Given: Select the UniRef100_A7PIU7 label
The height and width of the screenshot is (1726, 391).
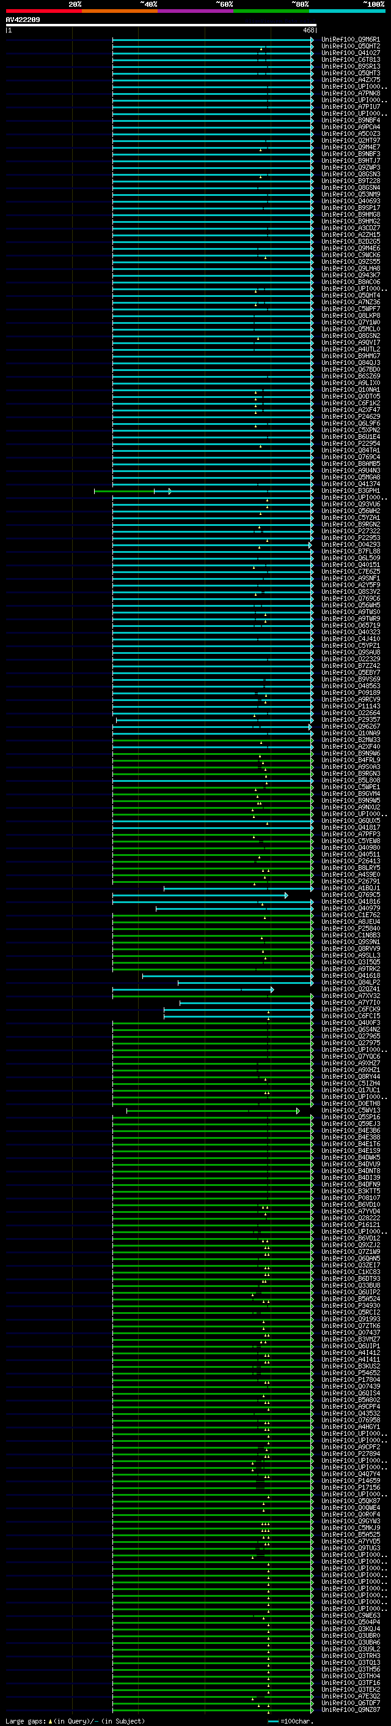Looking at the screenshot, I should (351, 107).
